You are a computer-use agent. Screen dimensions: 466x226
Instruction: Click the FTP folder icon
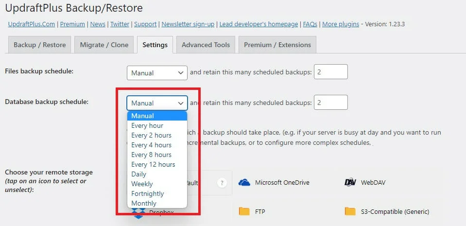[x=244, y=211]
